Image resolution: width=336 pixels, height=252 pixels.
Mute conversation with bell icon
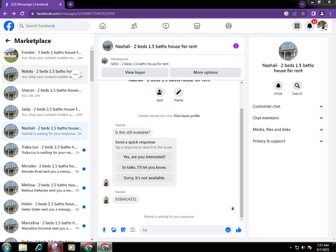pos(278,85)
